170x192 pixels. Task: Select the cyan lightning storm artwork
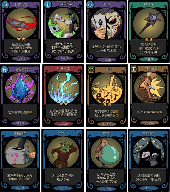pos(63,88)
